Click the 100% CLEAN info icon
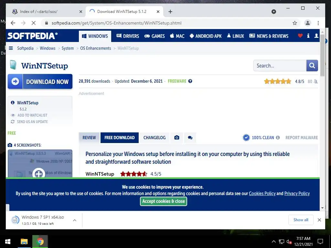The height and width of the screenshot is (248, 331). [x=278, y=138]
